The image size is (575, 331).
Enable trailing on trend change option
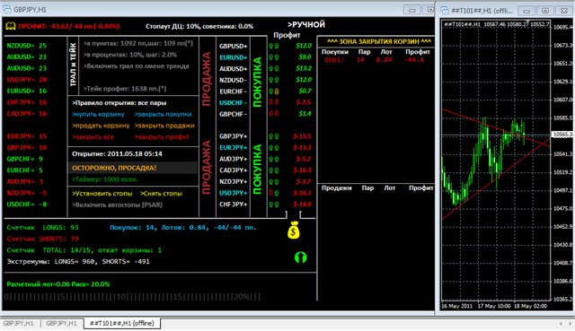(136, 66)
